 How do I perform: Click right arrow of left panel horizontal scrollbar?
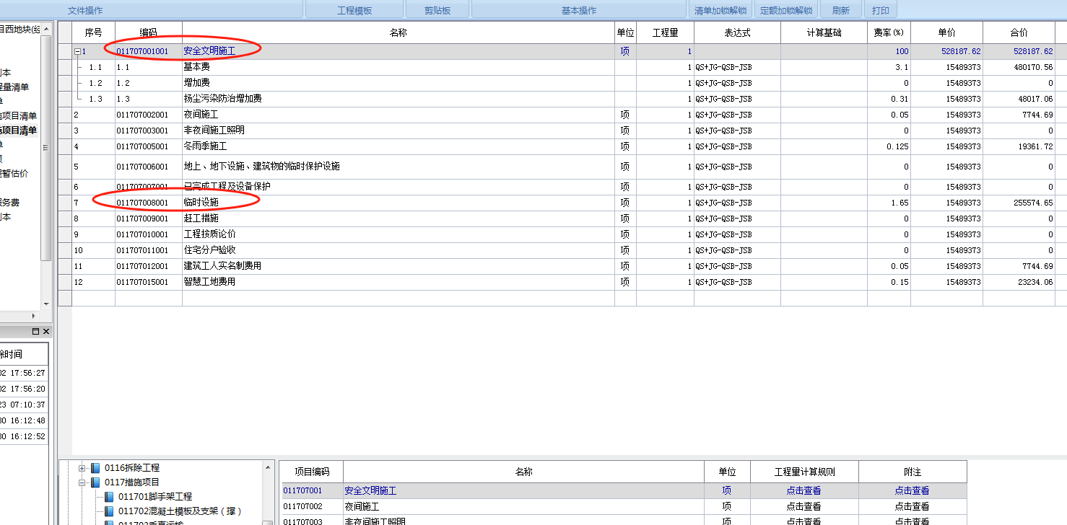33,316
